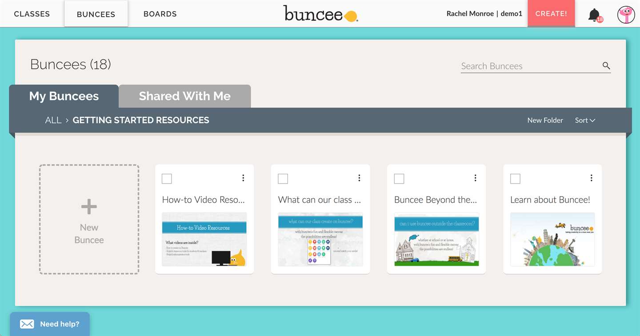Open the flamingo profile avatar

click(x=626, y=15)
